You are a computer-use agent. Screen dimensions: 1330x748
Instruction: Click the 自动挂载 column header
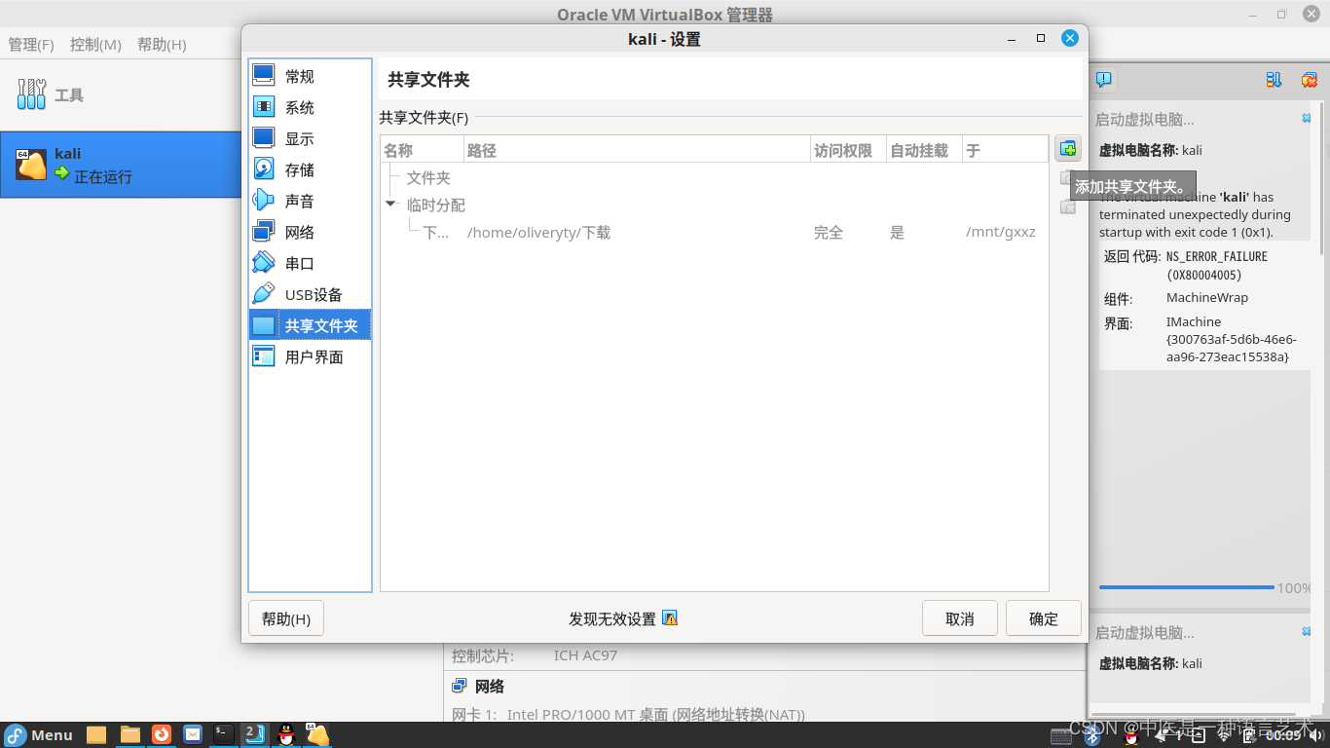pyautogui.click(x=924, y=150)
